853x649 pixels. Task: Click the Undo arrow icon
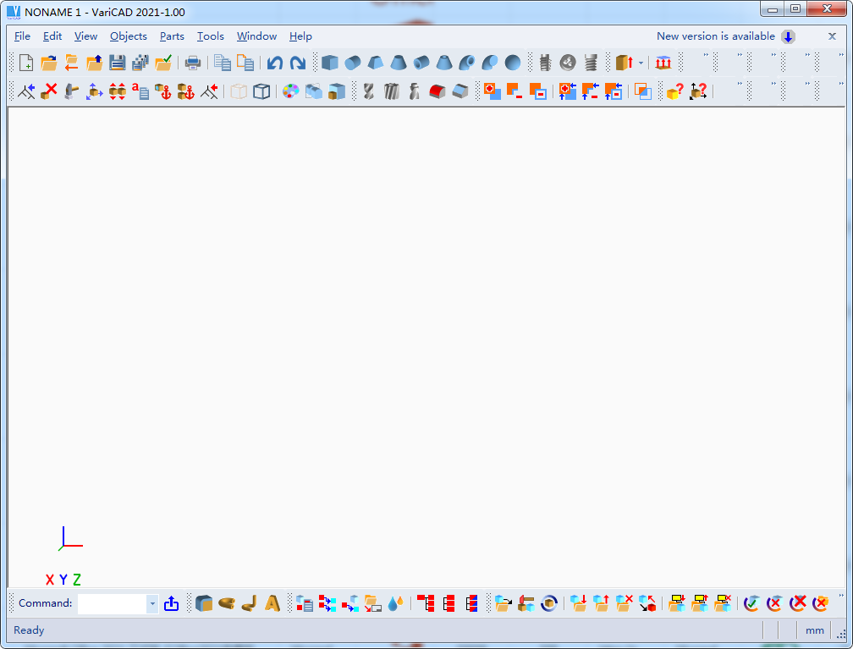275,63
